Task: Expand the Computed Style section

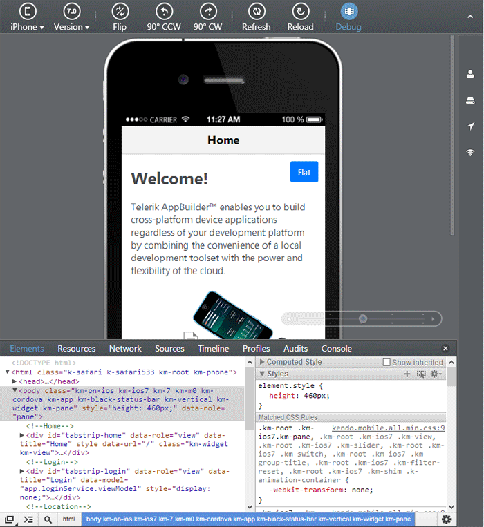Action: [x=262, y=362]
